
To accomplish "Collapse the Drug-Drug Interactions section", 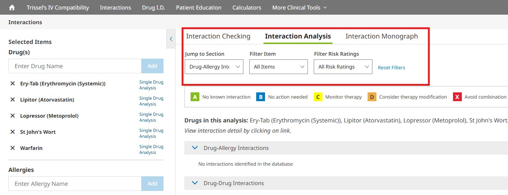I will pyautogui.click(x=195, y=183).
